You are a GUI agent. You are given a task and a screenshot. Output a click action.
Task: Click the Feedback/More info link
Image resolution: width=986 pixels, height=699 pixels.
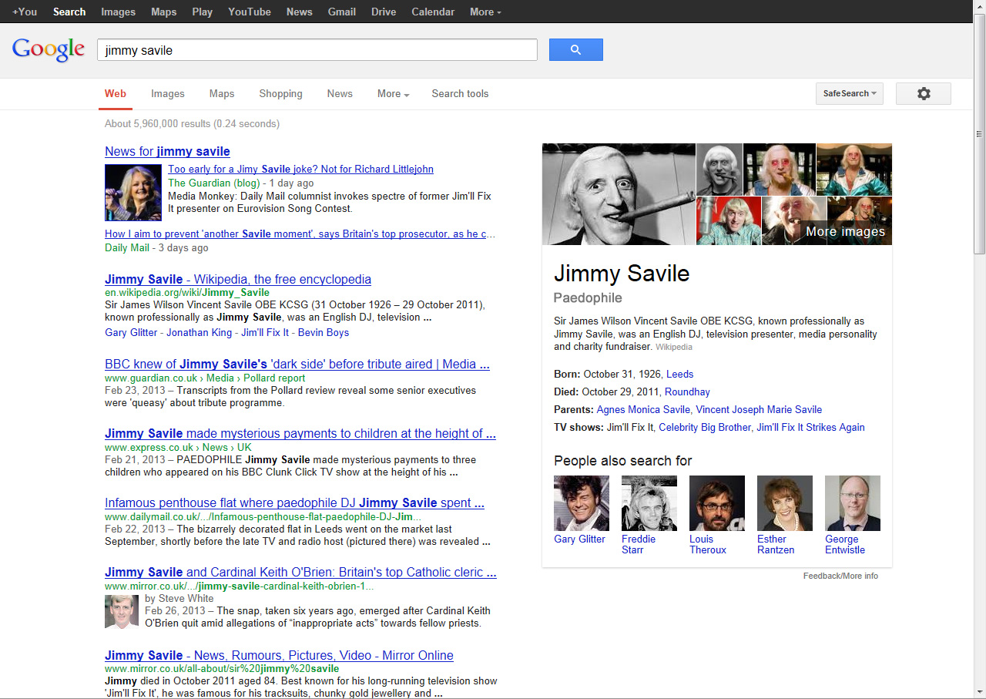(x=840, y=576)
